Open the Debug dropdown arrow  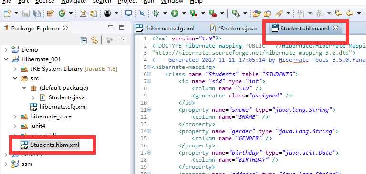click(165, 13)
